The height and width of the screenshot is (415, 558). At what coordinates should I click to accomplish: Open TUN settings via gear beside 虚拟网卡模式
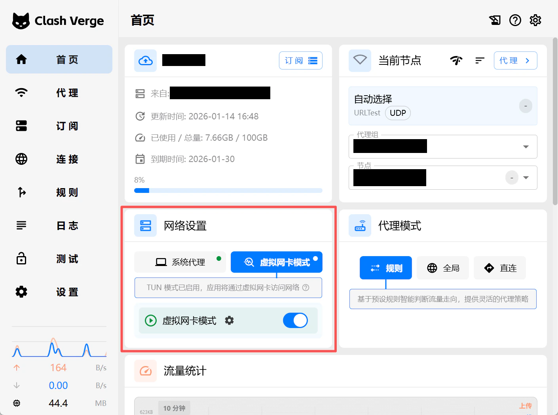(x=229, y=321)
